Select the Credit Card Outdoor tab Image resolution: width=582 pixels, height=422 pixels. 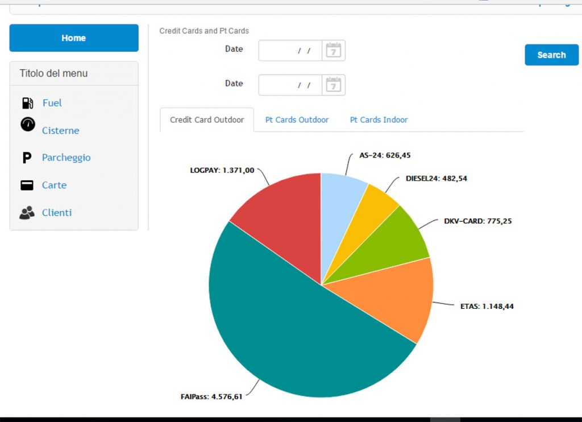point(207,120)
